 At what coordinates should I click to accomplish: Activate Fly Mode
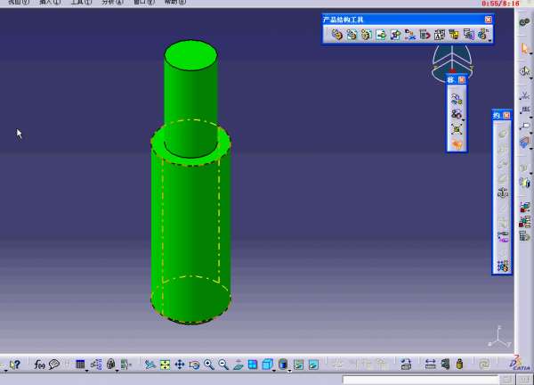[150, 365]
